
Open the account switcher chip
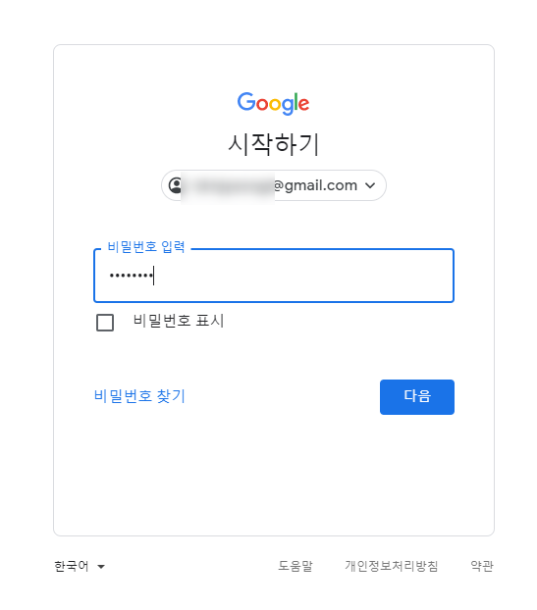(274, 185)
